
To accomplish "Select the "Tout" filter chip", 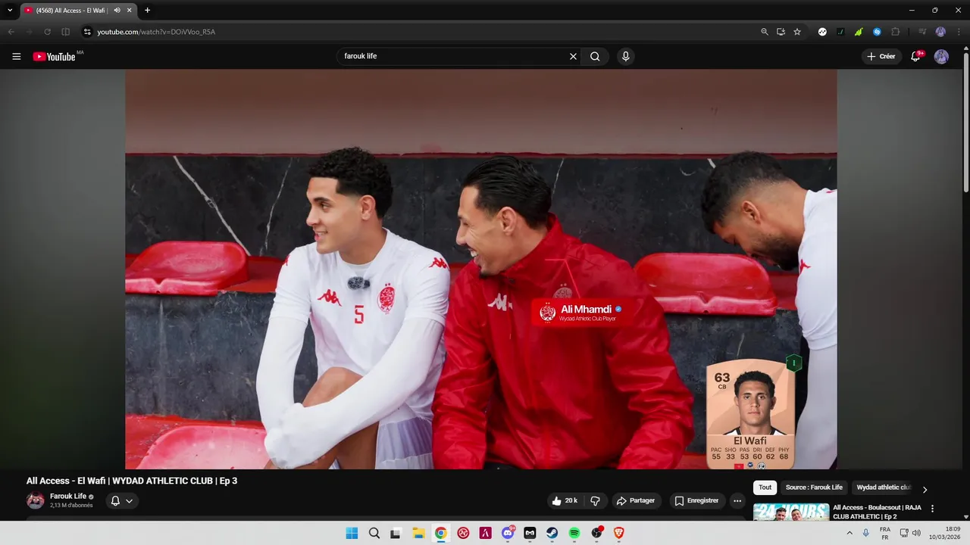I will tap(765, 487).
